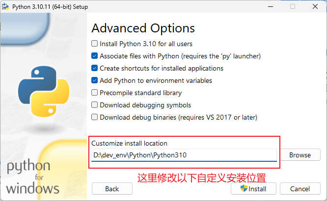The height and width of the screenshot is (201, 327).
Task: Tick the Precompile standard library checkbox
Action: [95, 93]
